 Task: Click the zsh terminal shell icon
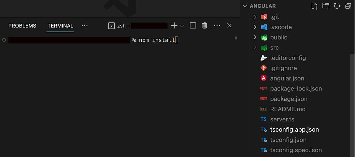[x=111, y=26]
